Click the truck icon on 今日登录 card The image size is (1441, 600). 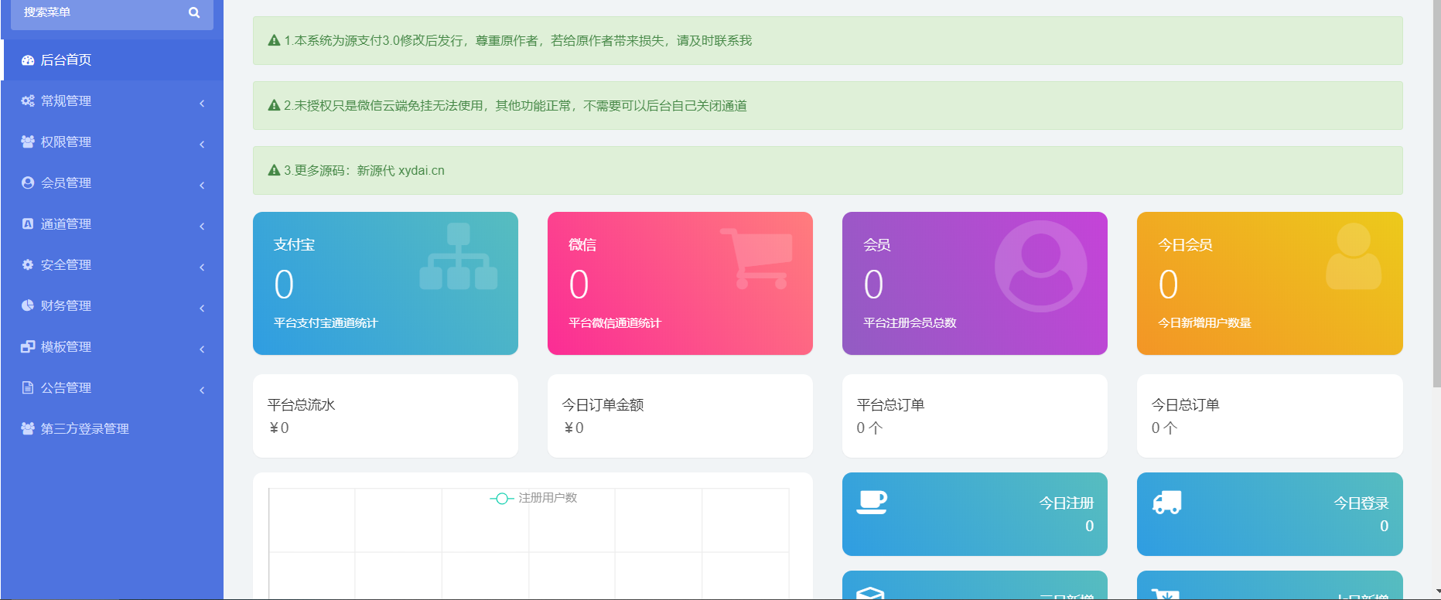click(1167, 503)
